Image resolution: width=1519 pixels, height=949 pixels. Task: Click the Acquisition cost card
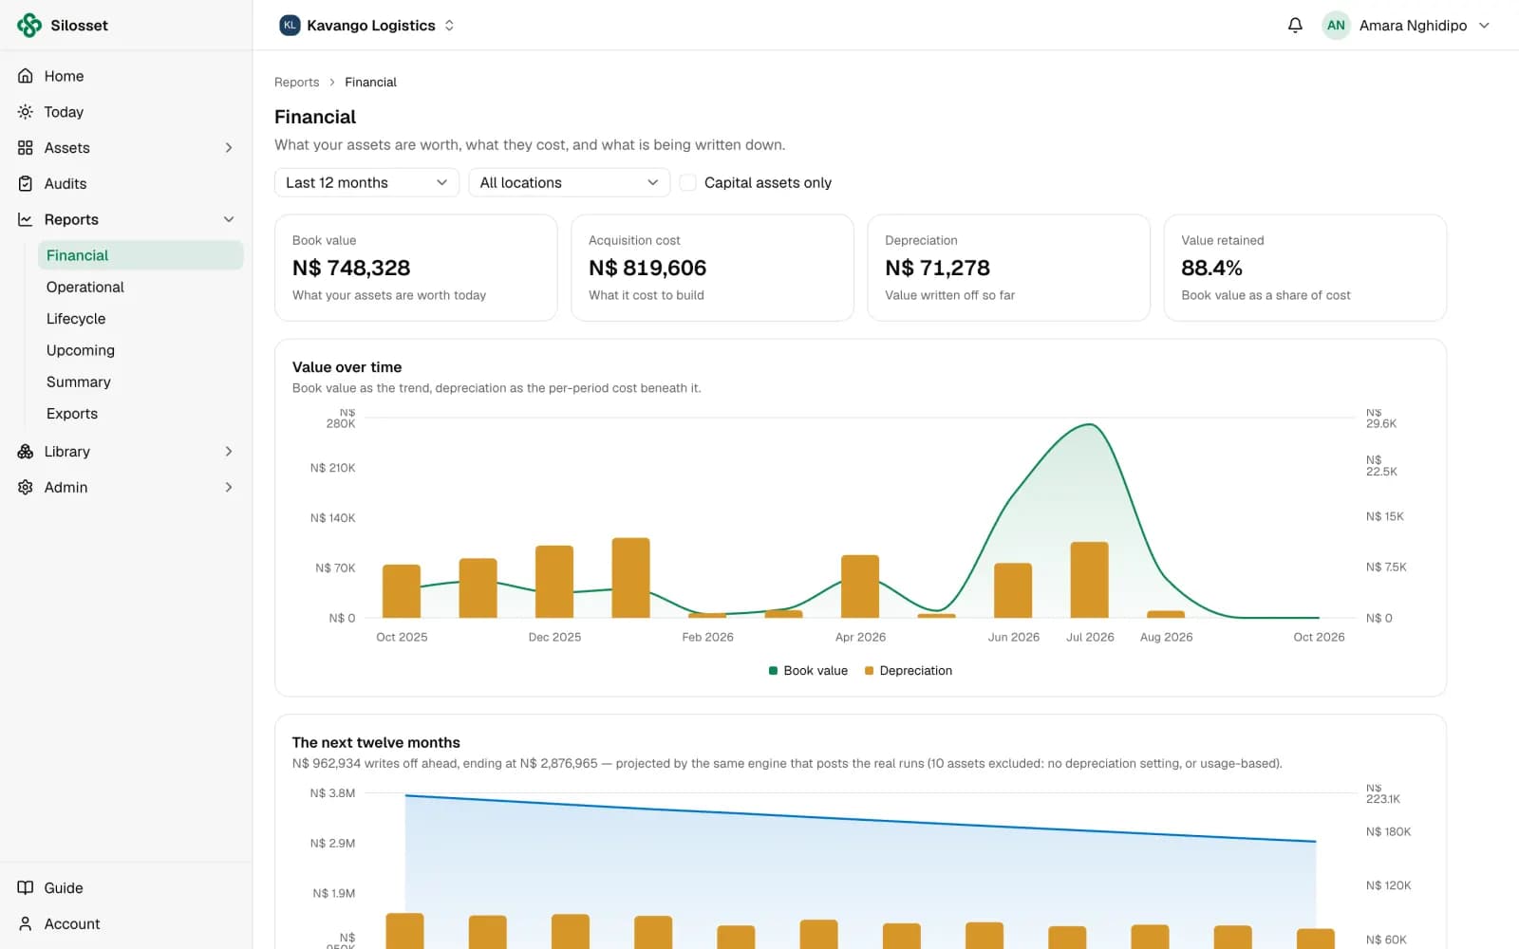(x=712, y=268)
